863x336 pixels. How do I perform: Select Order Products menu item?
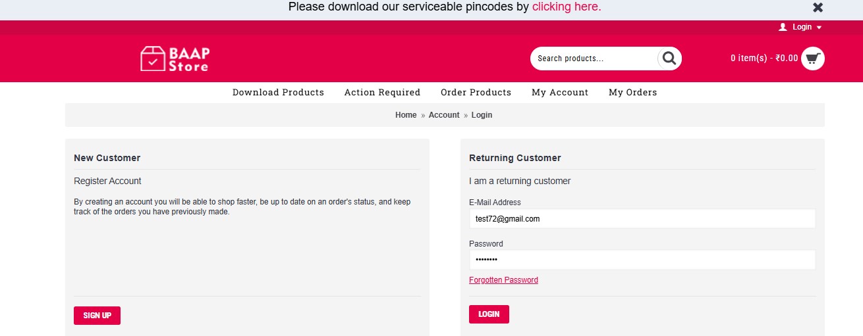click(x=476, y=93)
